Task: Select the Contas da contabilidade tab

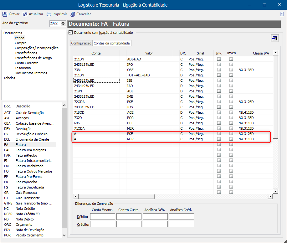Action: [x=112, y=43]
